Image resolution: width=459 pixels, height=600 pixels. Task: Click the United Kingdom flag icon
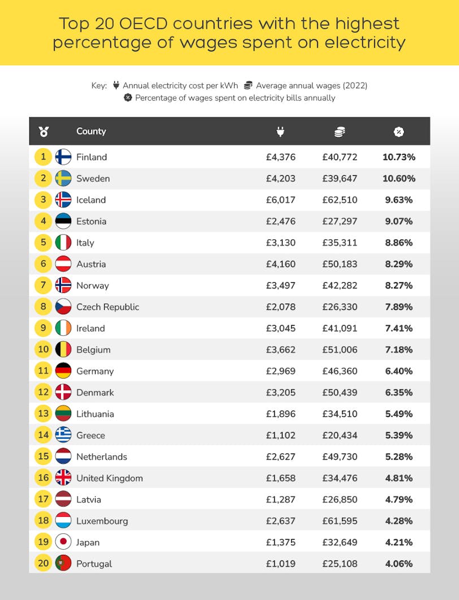coord(63,478)
